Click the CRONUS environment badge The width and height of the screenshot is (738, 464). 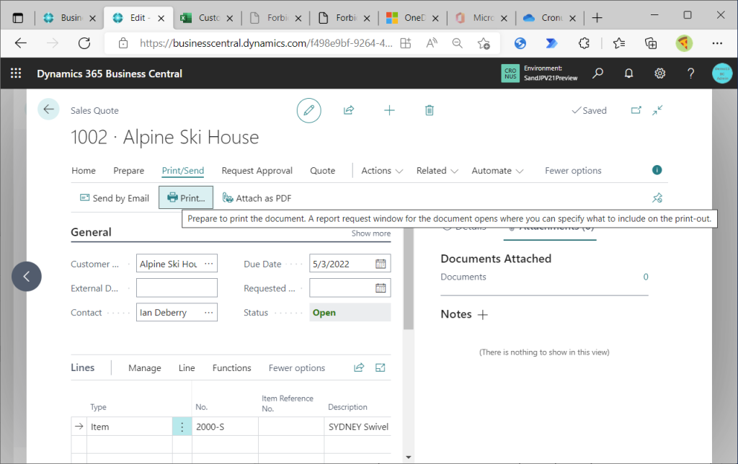(510, 73)
